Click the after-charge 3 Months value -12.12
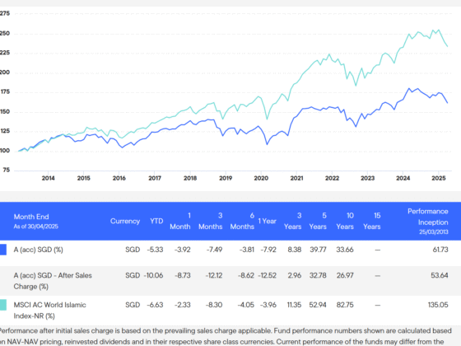Screen dimensions: 461x346 pos(214,276)
